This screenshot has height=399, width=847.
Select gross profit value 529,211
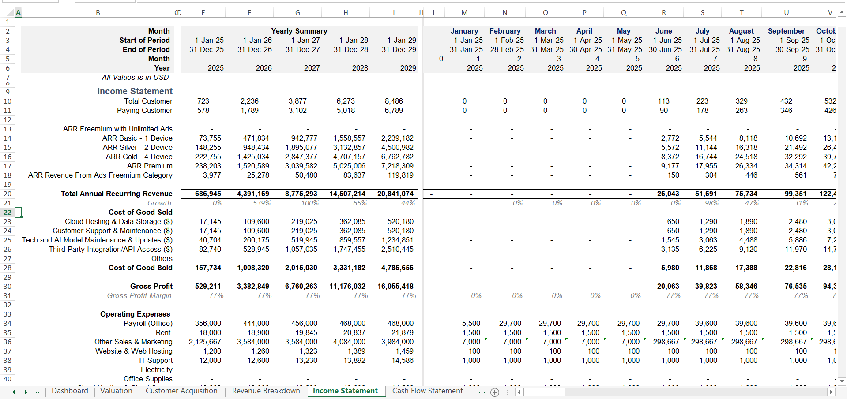(x=208, y=287)
